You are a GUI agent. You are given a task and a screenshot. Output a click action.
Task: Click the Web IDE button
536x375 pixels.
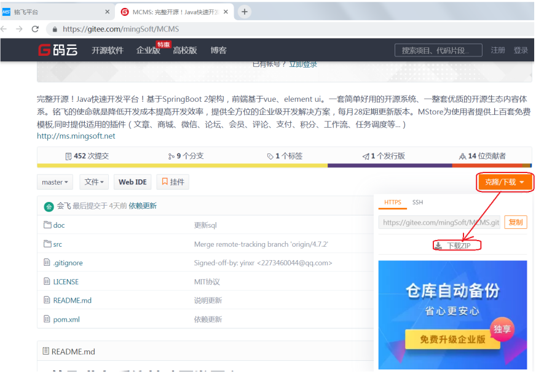(133, 182)
